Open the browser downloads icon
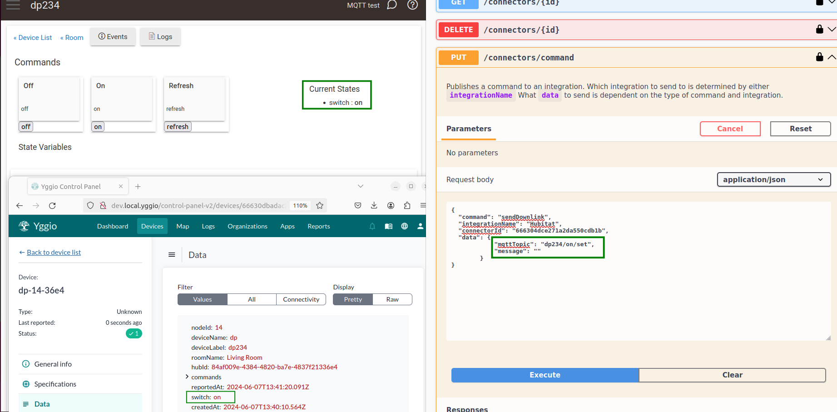837x412 pixels. tap(374, 206)
